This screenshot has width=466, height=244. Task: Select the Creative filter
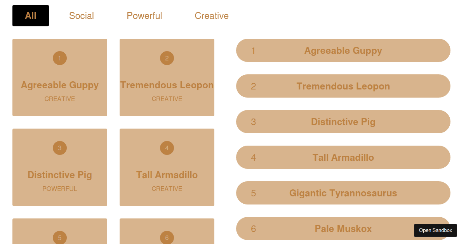click(x=212, y=15)
